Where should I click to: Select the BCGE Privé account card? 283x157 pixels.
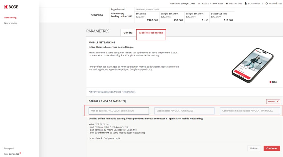[x=147, y=17]
